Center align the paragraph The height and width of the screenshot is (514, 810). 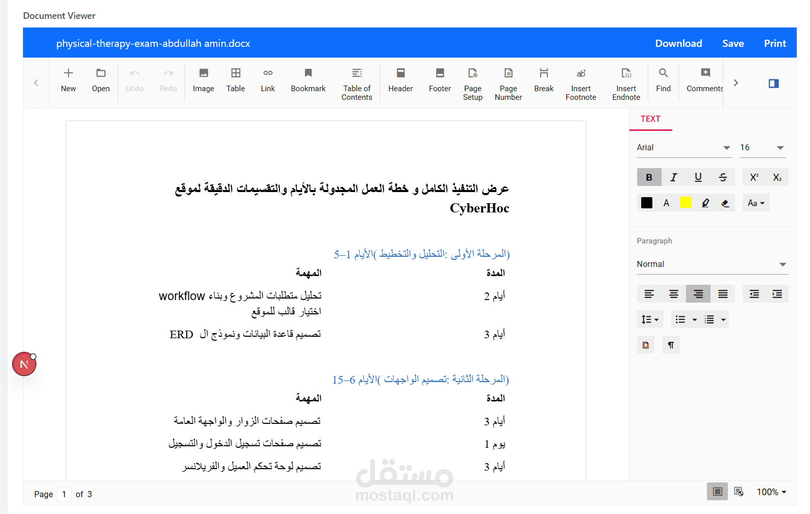pos(674,294)
